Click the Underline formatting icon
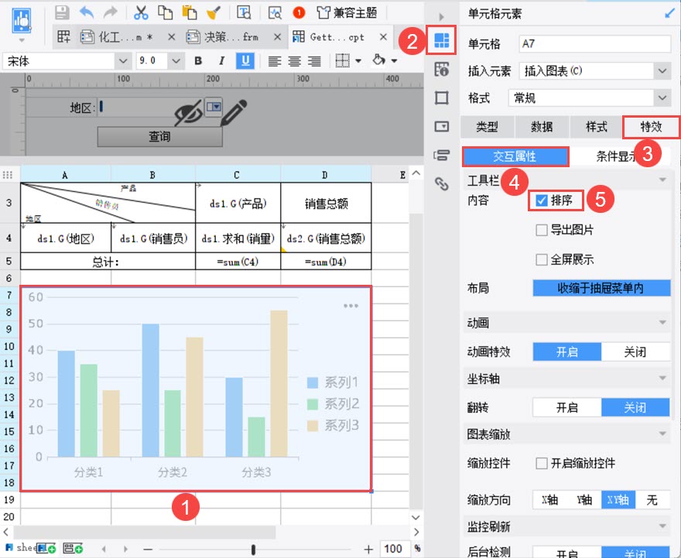This screenshot has height=558, width=681. pos(245,60)
